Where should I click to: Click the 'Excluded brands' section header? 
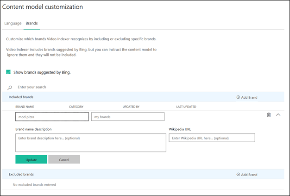point(21,174)
